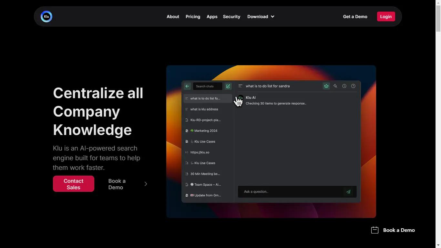This screenshot has width=441, height=248.
Task: Click Notion icon beside Update from Gm...
Action: pos(187,195)
